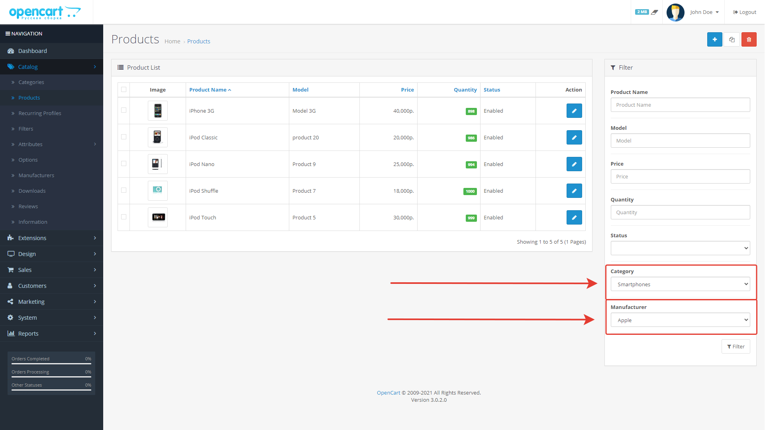Click the eraser cache icon in header

(654, 12)
